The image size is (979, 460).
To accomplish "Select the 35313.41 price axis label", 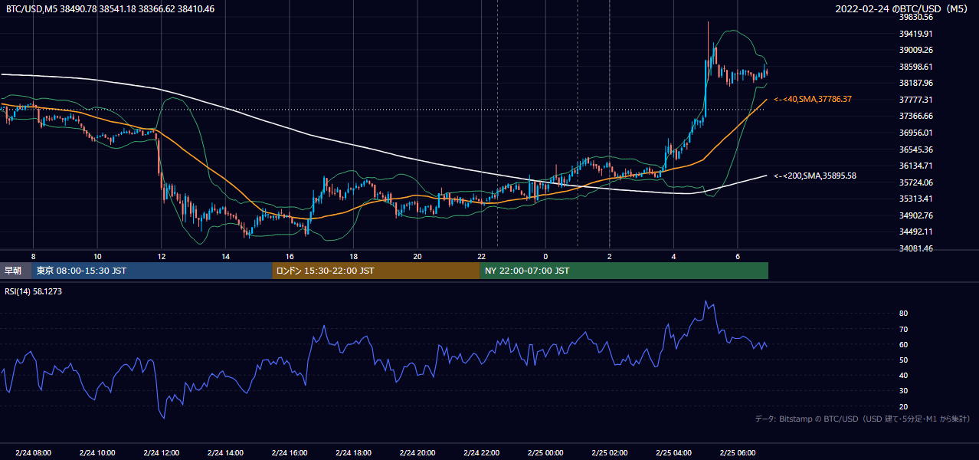I will pyautogui.click(x=915, y=199).
